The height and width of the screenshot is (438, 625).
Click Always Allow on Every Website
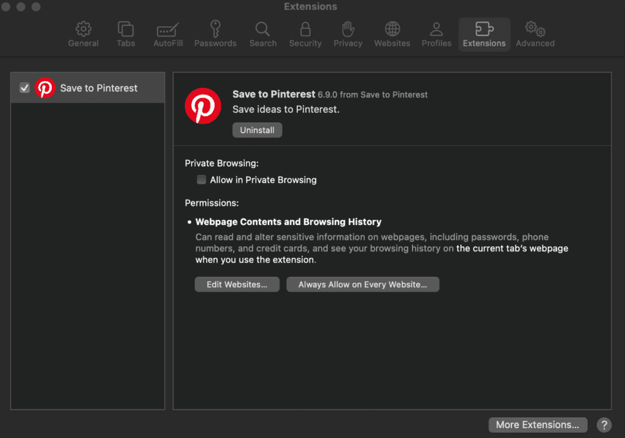click(363, 284)
